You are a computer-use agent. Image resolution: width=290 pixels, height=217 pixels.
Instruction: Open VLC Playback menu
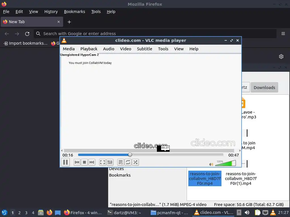coord(89,49)
